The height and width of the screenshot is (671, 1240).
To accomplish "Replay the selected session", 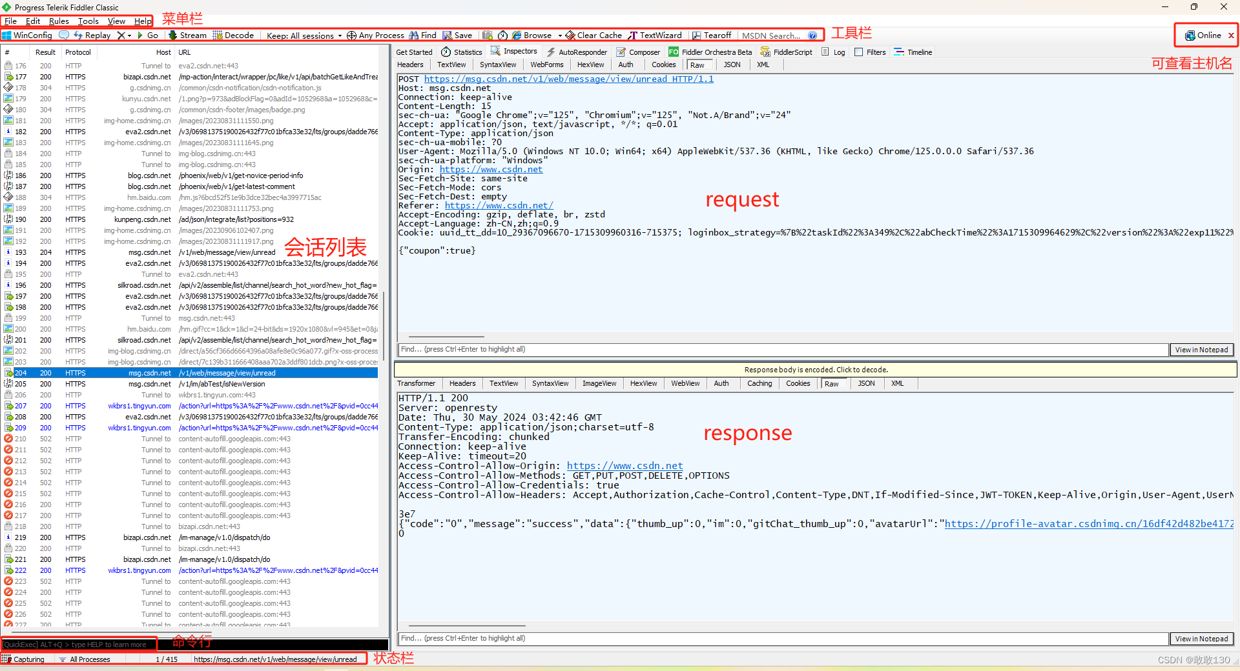I will (x=92, y=35).
